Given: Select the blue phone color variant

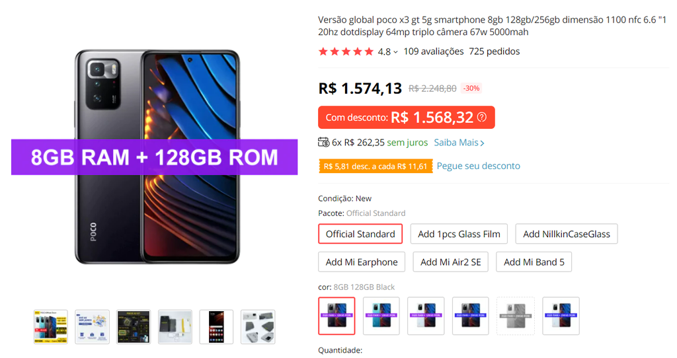Looking at the screenshot, I should click(381, 316).
